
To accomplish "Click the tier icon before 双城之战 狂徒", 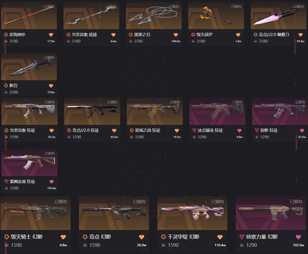I will [x=131, y=131].
